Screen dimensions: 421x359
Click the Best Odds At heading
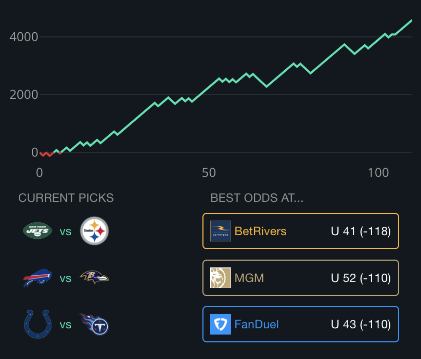tap(257, 198)
